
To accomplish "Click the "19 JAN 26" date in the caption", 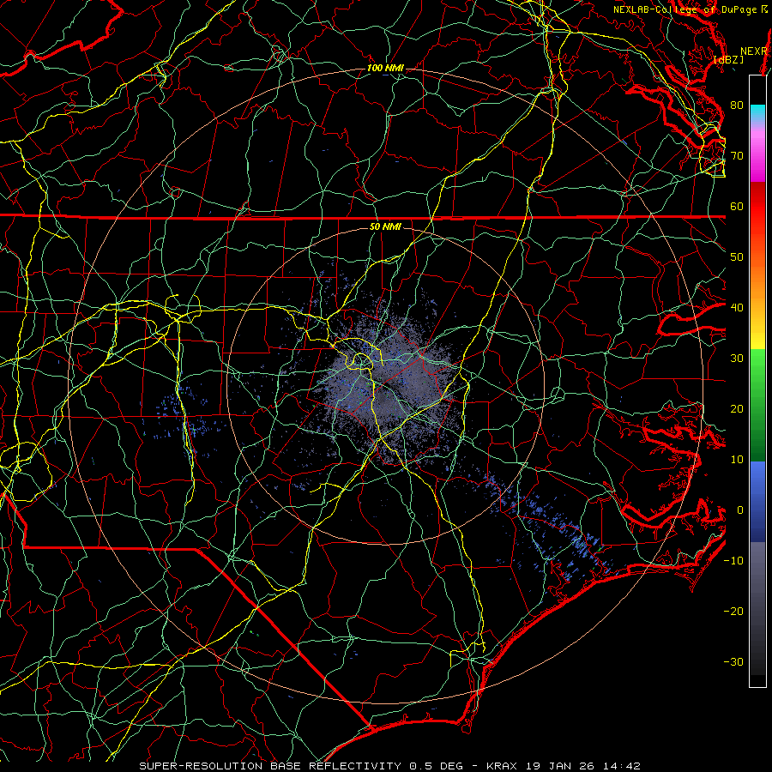I will (x=561, y=766).
